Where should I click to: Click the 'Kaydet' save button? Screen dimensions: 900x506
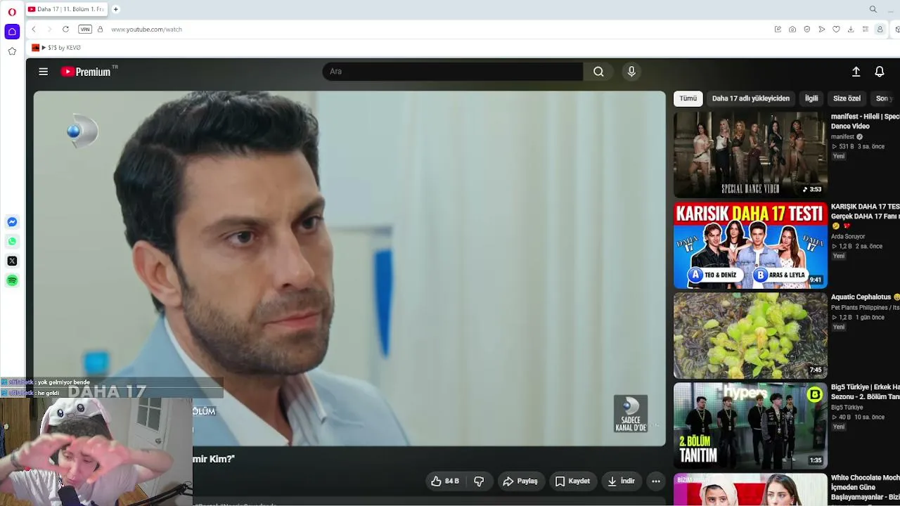[572, 481]
